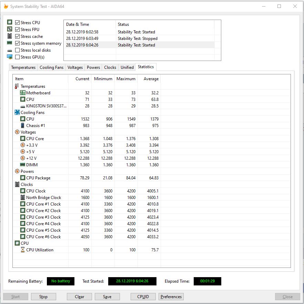Switch to the Cooling Fans tab
The height and width of the screenshot is (304, 304).
pyautogui.click(x=51, y=67)
